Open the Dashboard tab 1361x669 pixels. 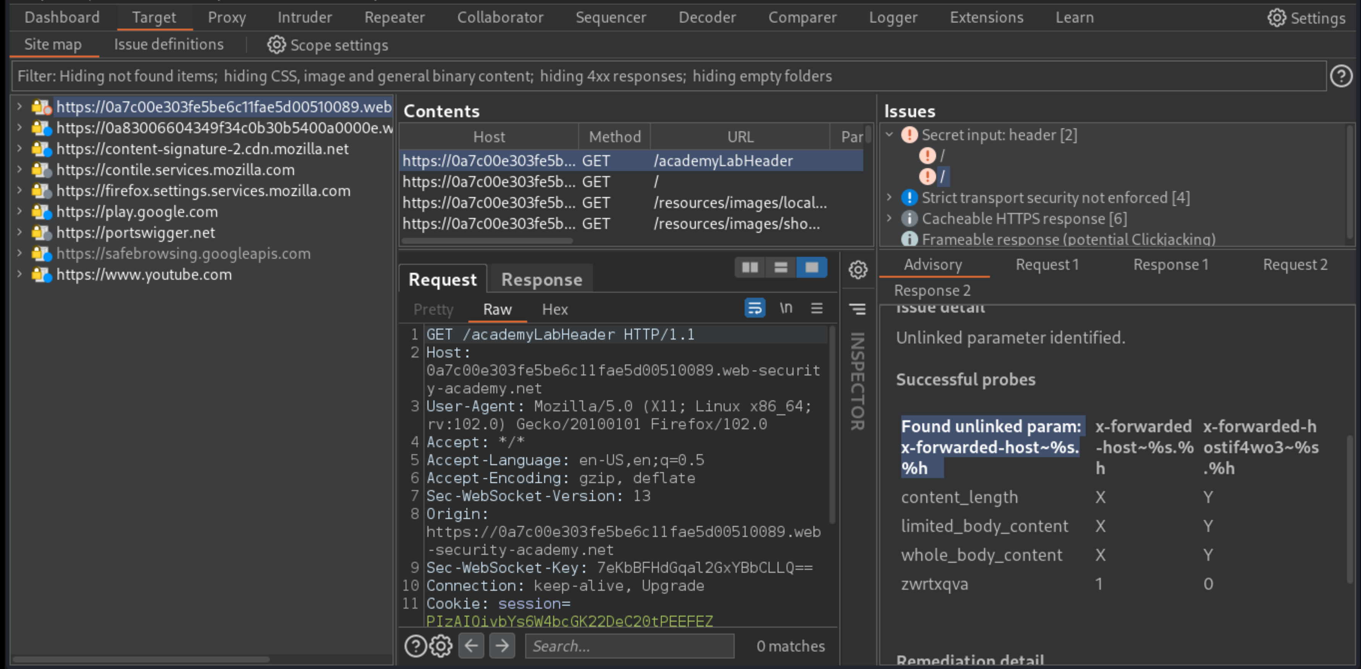pos(62,18)
